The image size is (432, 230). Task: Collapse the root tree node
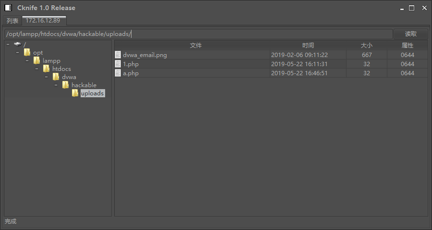point(8,45)
